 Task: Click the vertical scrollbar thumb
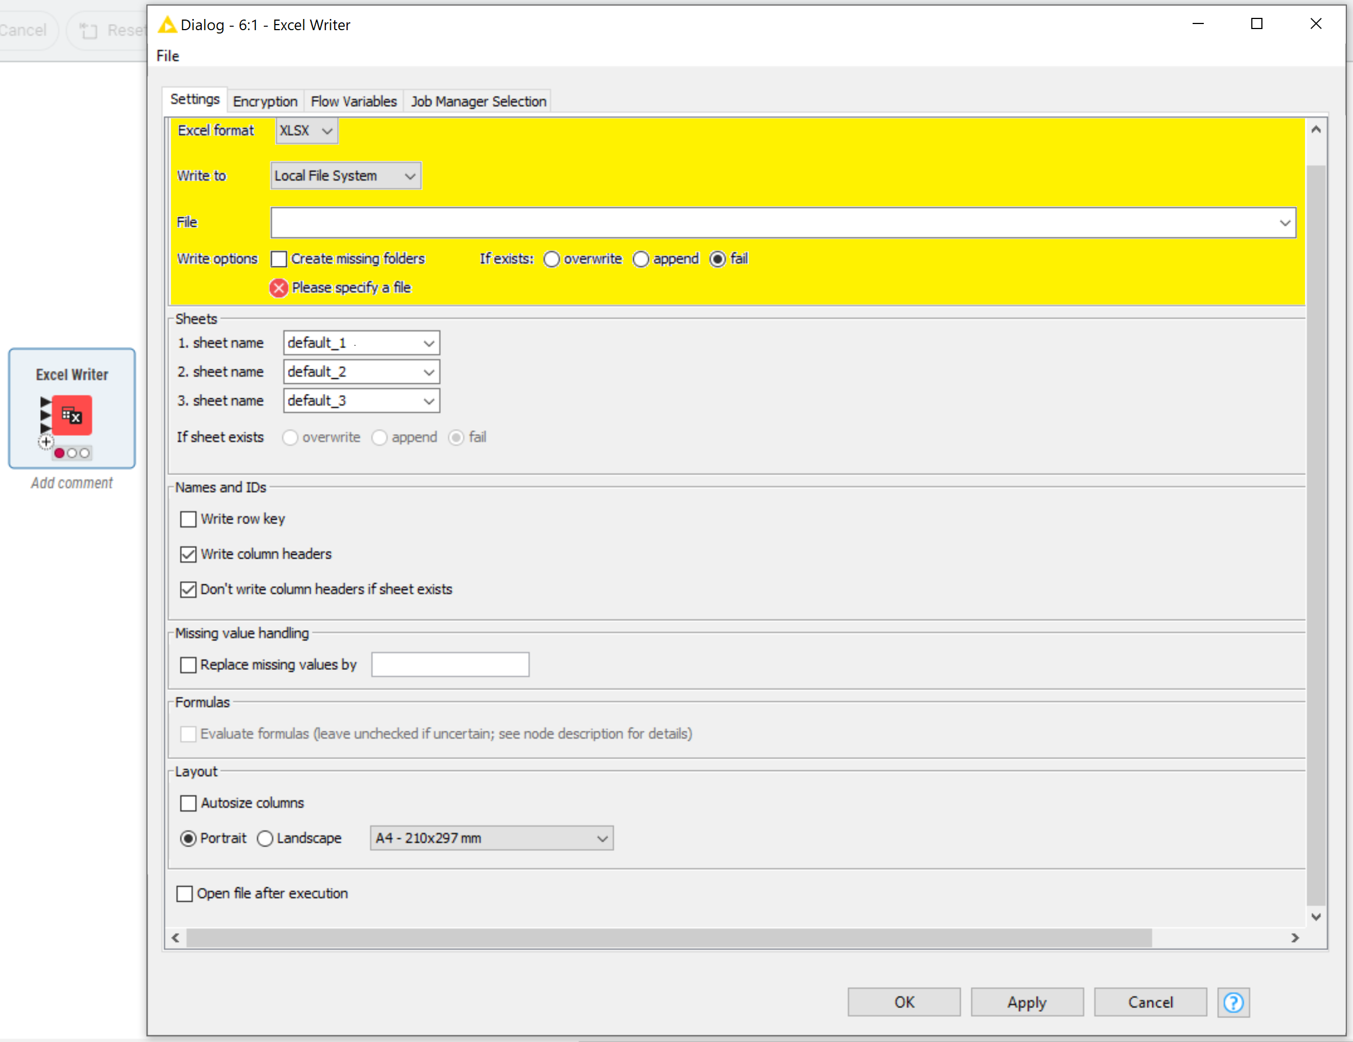1316,535
